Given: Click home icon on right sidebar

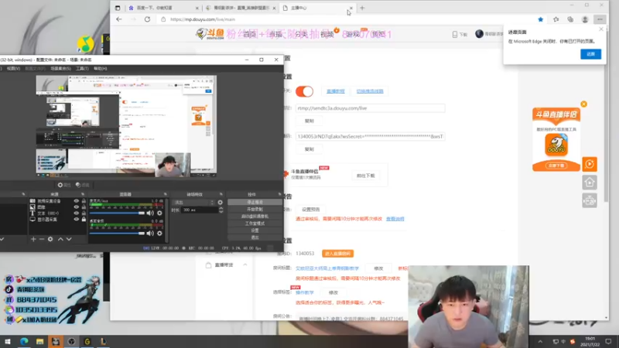Looking at the screenshot, I should coord(590,183).
